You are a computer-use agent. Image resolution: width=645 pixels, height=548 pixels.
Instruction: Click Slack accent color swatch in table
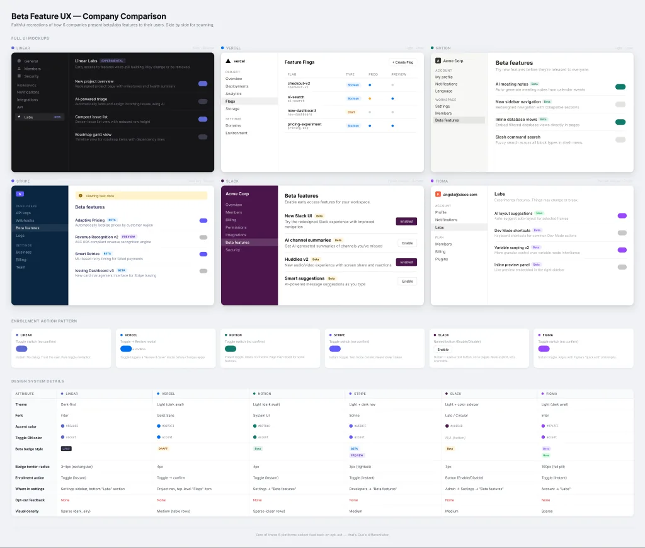(447, 426)
